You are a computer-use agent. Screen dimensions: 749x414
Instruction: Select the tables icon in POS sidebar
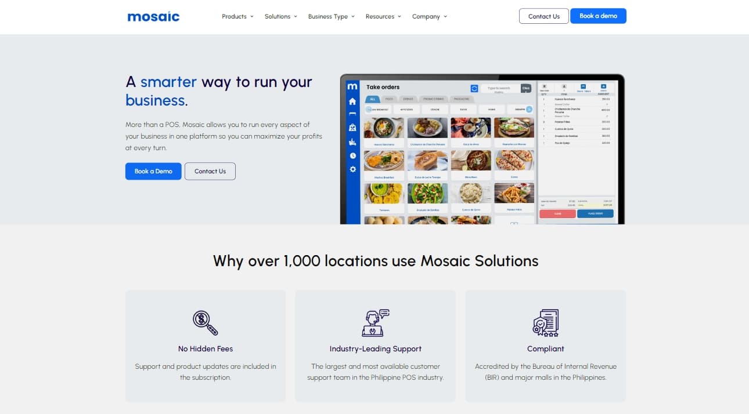[352, 114]
